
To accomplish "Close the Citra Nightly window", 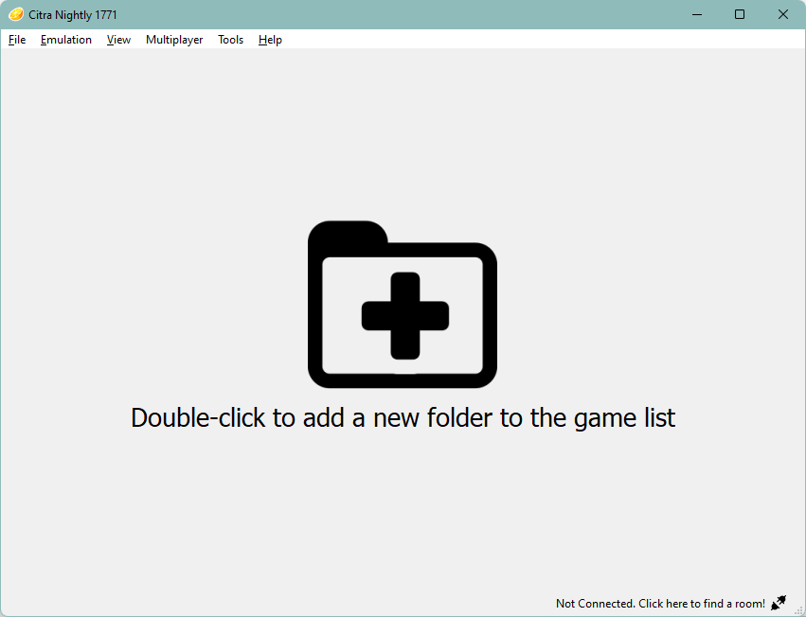I will click(783, 14).
